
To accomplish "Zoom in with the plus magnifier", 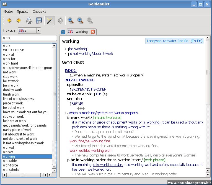I will click(x=71, y=20).
